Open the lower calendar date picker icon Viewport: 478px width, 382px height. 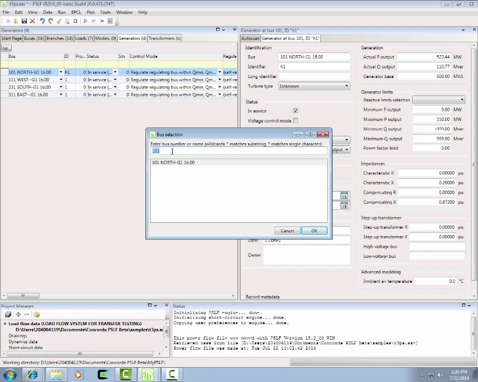344,206
